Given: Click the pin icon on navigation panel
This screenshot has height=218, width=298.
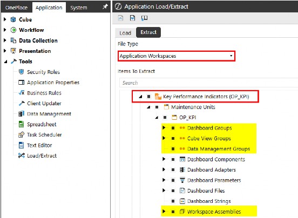Looking at the screenshot, I should 105,7.
